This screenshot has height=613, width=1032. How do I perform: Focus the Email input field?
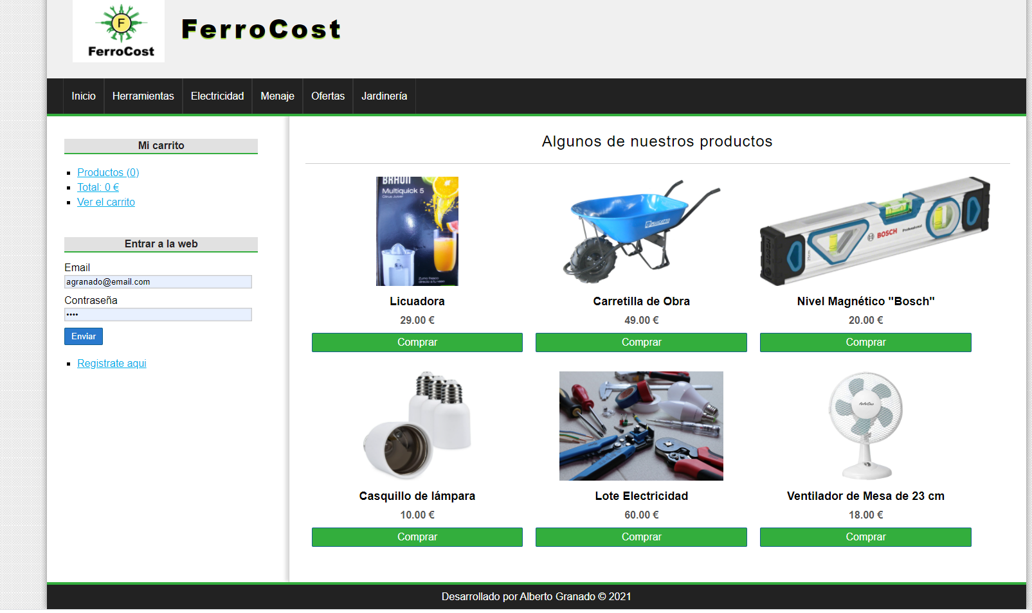(158, 281)
